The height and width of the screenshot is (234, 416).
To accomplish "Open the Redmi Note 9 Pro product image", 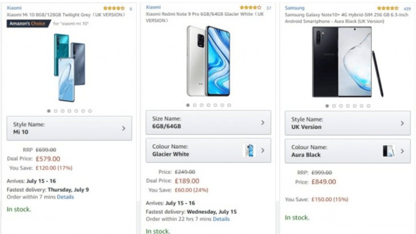I will [x=208, y=61].
